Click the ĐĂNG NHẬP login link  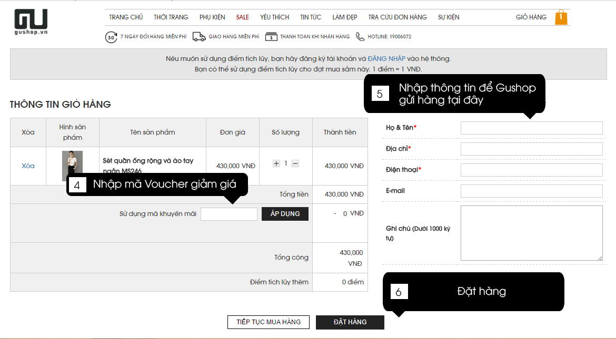pyautogui.click(x=386, y=59)
